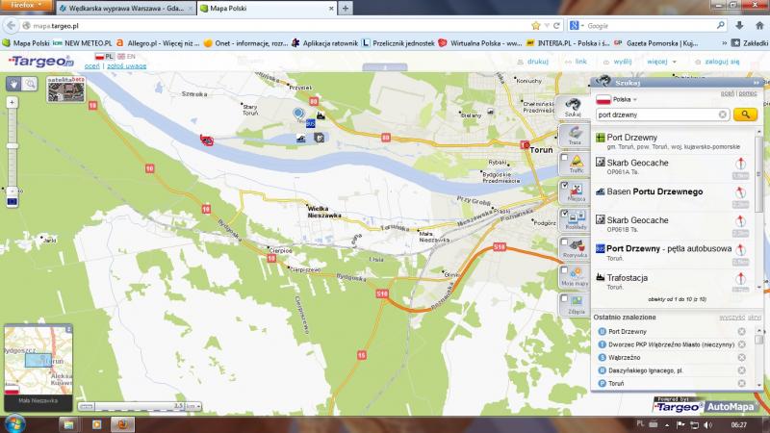This screenshot has width=770, height=433.
Task: Select the hand pan tool
Action: coord(13,84)
